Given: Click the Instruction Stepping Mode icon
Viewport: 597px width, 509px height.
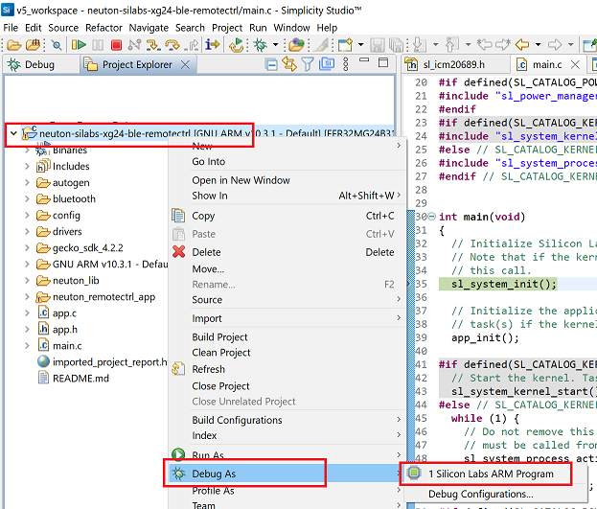Looking at the screenshot, I should pos(213,45).
